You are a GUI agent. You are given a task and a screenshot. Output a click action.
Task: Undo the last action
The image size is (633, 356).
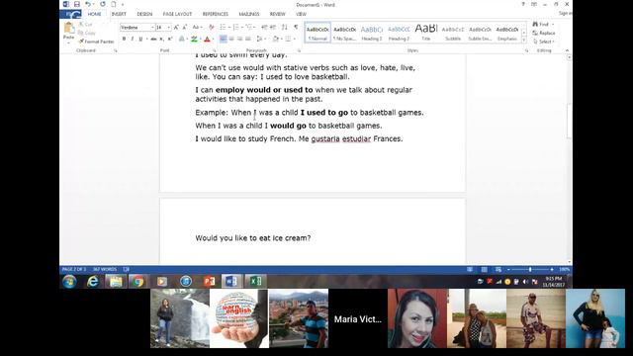(88, 4)
